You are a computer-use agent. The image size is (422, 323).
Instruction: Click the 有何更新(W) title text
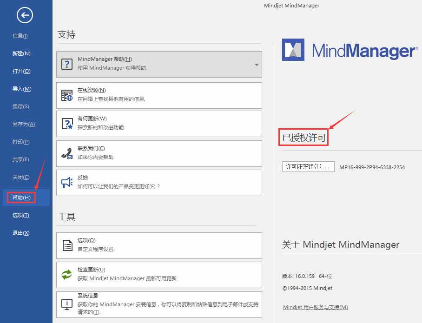pos(92,119)
